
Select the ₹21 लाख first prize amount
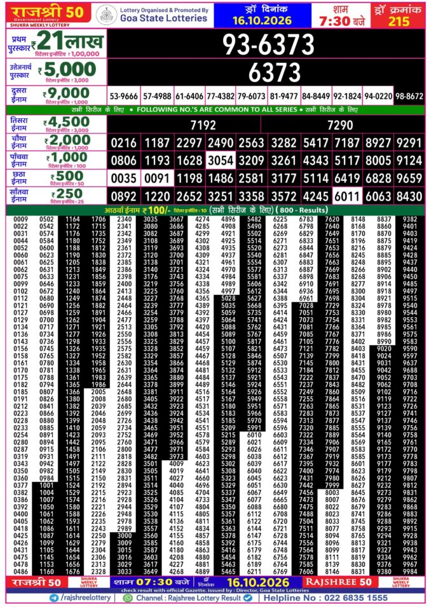(x=67, y=41)
